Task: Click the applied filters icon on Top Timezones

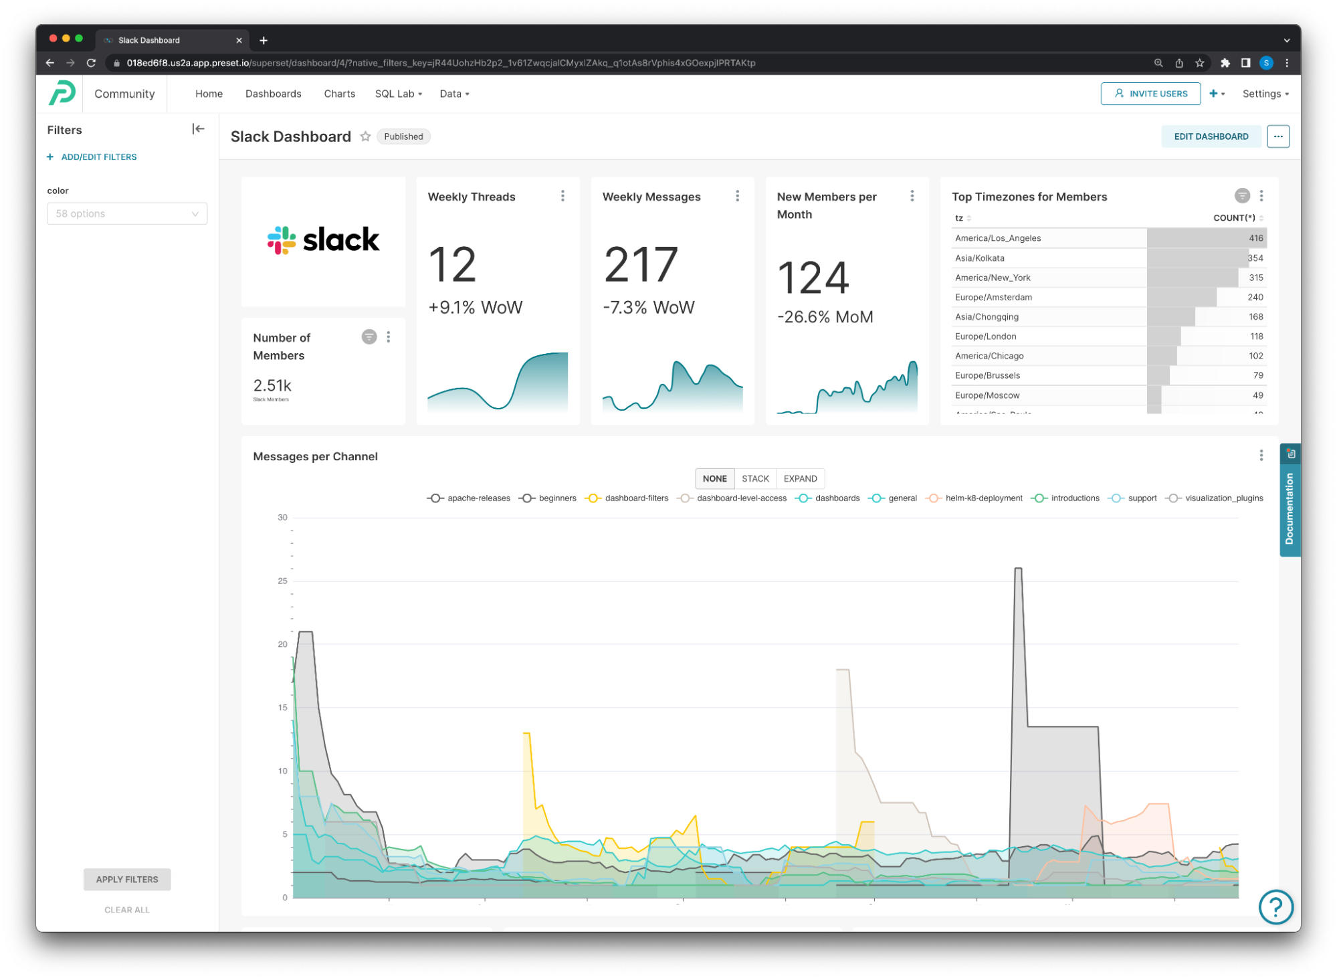Action: [x=1241, y=196]
